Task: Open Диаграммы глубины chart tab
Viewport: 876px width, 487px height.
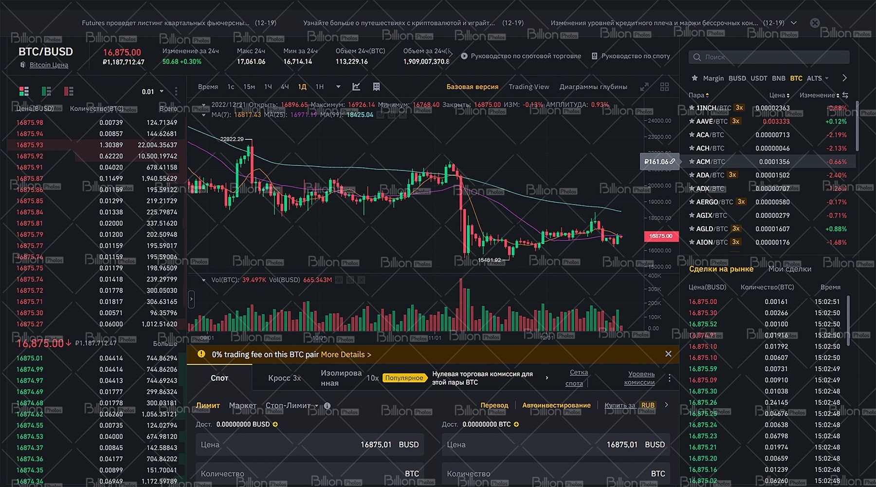Action: (593, 87)
